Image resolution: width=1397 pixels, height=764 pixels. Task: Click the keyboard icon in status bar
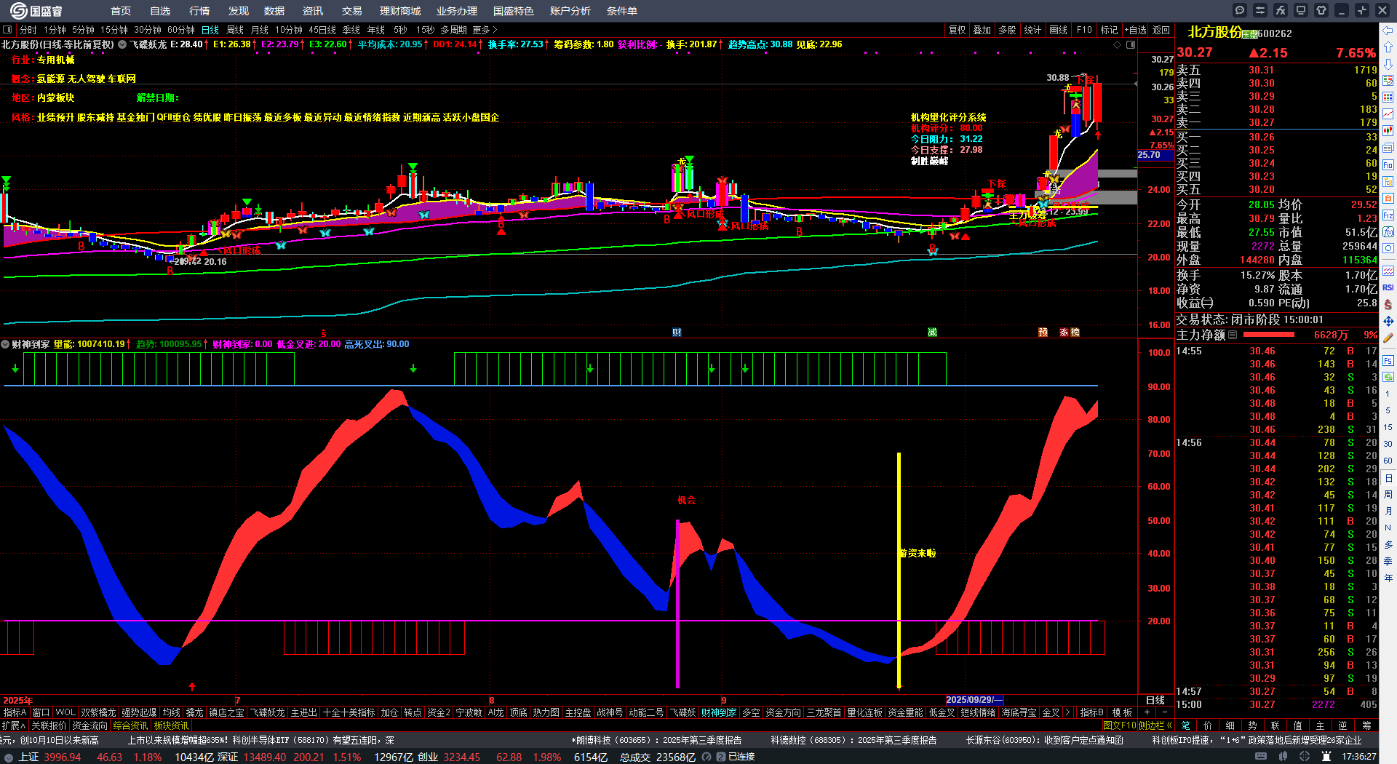click(1261, 757)
